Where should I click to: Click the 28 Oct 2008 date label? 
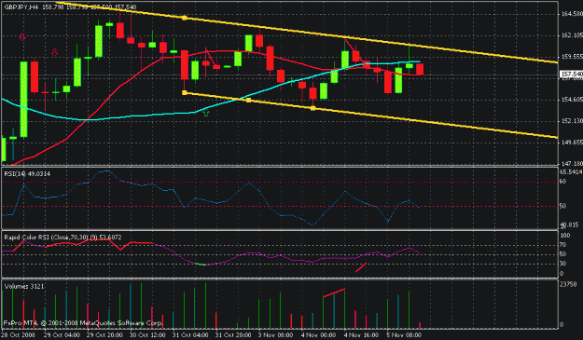(19, 334)
